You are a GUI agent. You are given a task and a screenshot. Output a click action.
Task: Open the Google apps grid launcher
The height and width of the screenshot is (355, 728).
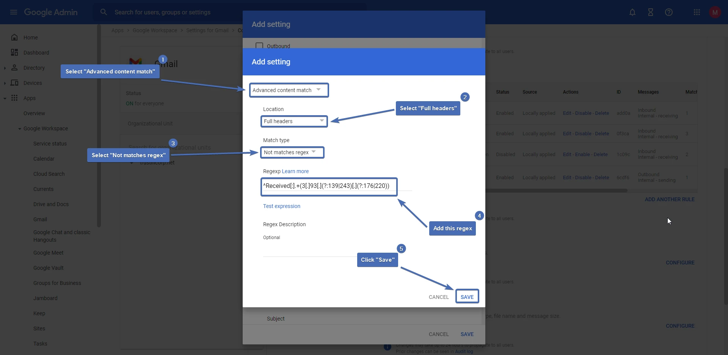click(x=697, y=12)
